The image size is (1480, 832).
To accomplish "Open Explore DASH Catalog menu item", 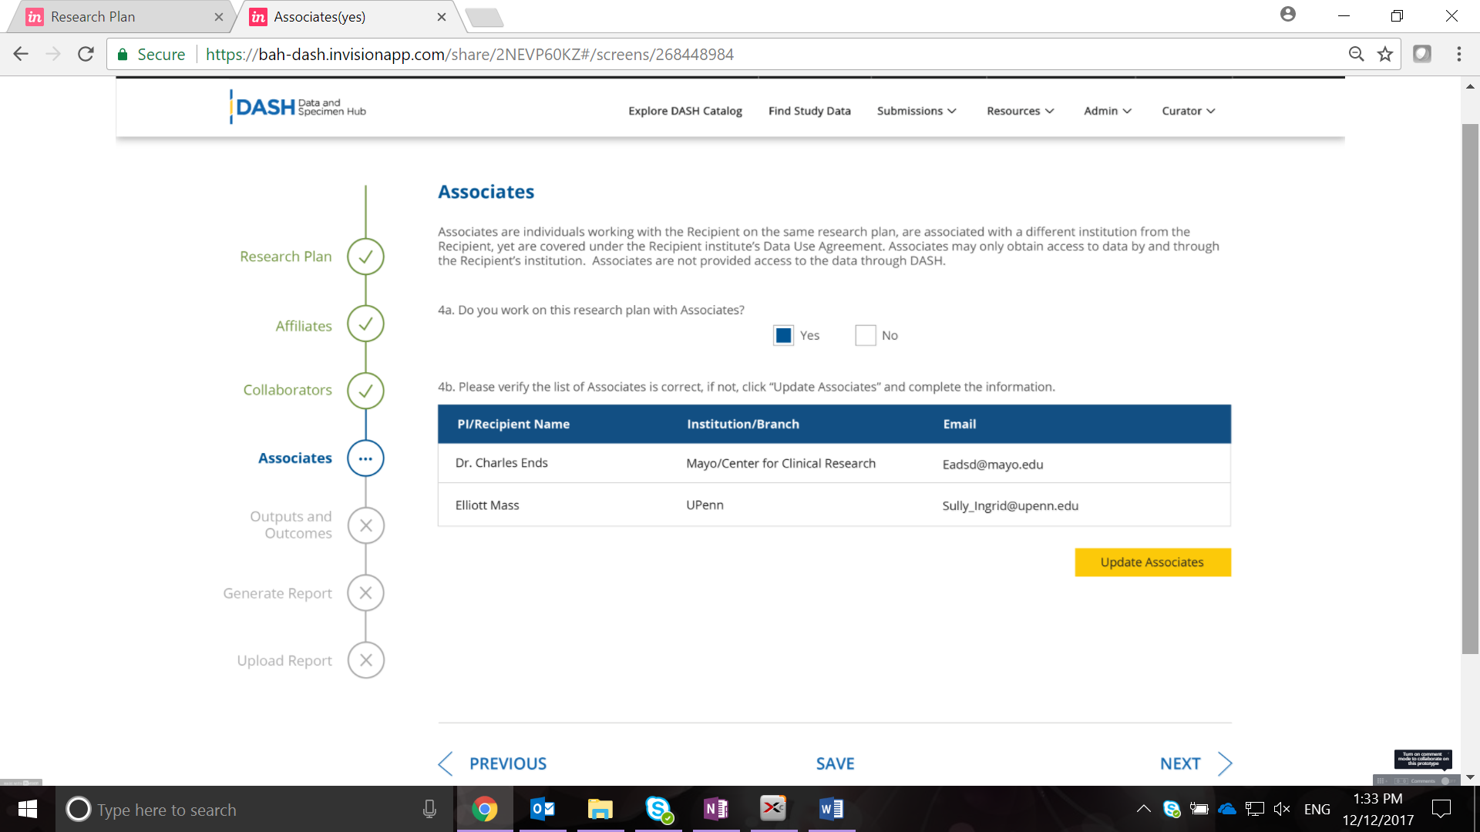I will tap(684, 111).
